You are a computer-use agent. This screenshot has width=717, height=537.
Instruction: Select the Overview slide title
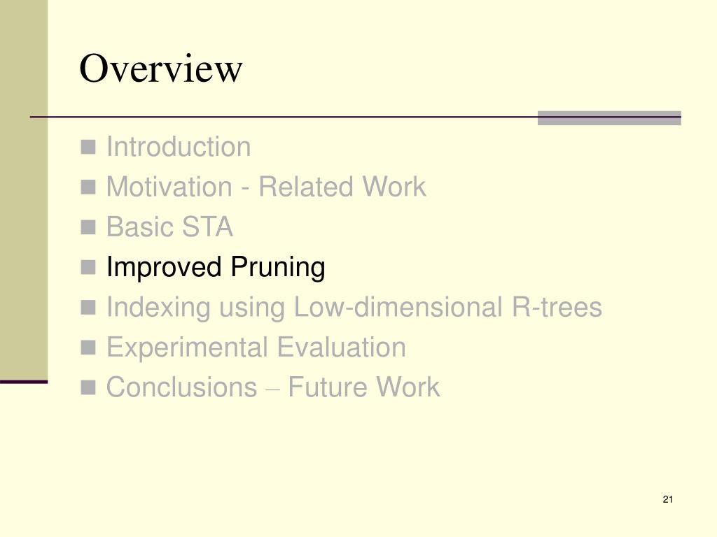point(160,69)
